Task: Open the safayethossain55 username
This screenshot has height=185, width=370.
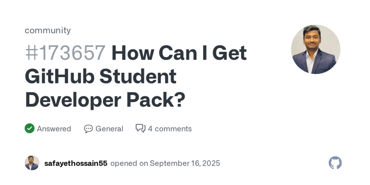Action: coord(76,163)
